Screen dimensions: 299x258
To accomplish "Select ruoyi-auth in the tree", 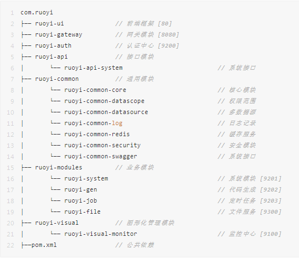I will coord(53,46).
